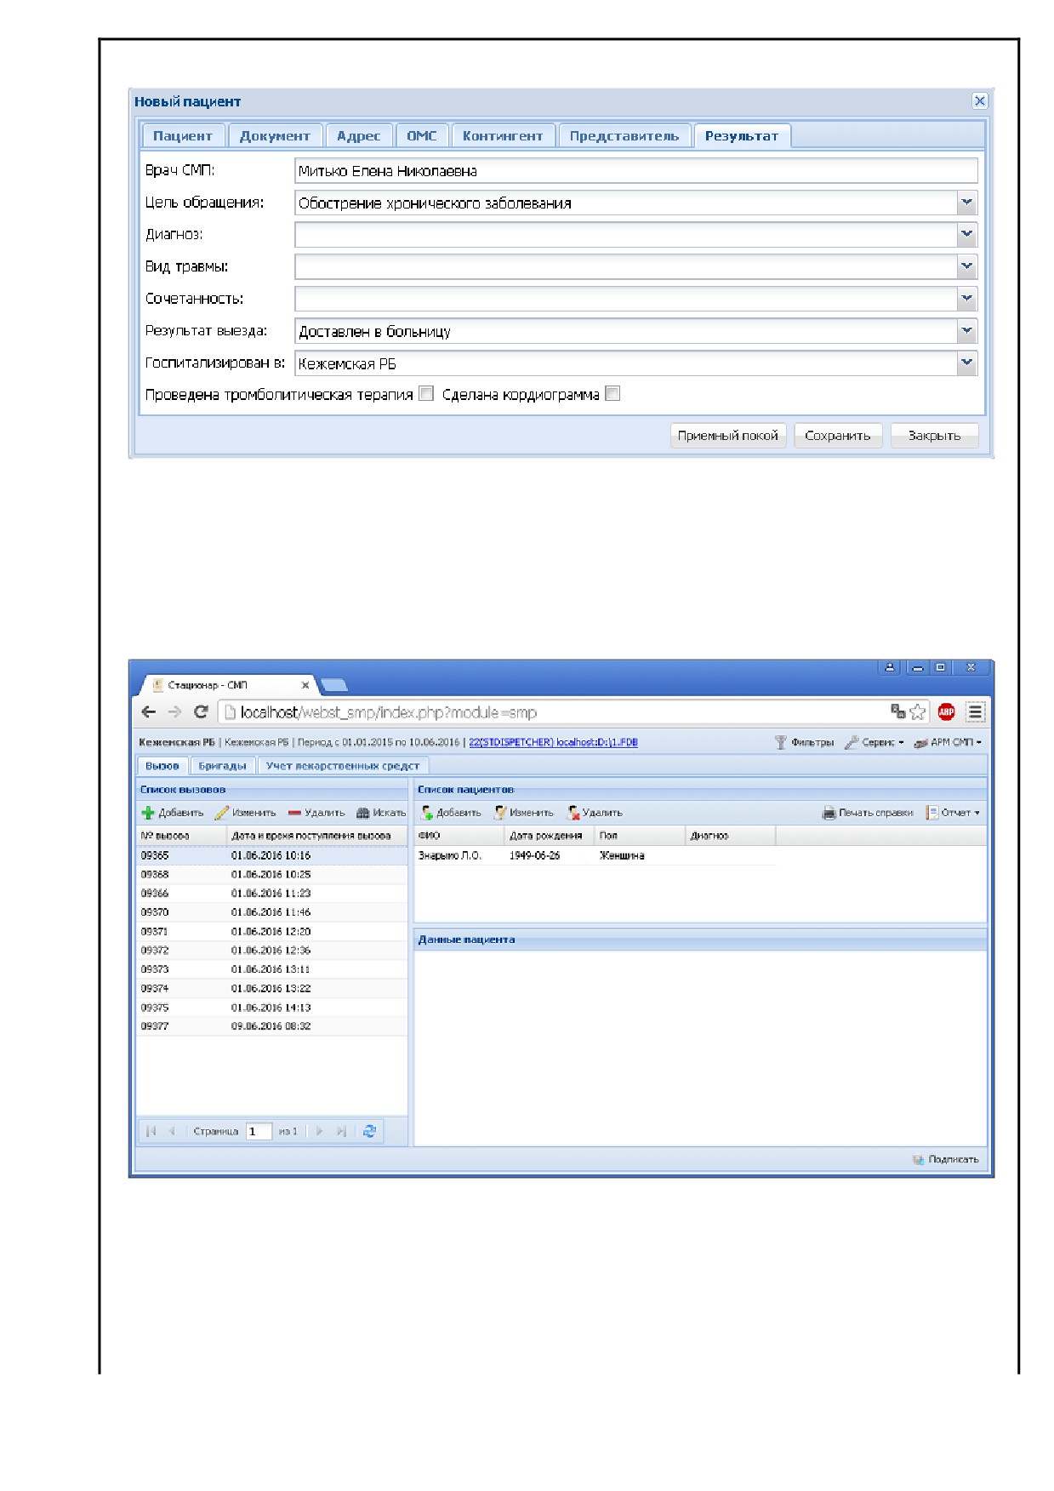Open the Госпитализирован в dropdown
The width and height of the screenshot is (1054, 1491).
pyautogui.click(x=966, y=364)
